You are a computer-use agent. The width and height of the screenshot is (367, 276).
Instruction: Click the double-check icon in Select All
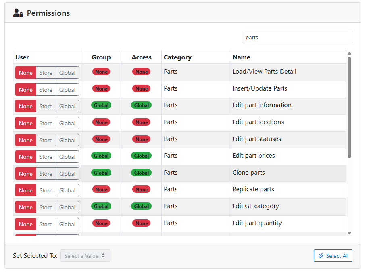(321, 256)
